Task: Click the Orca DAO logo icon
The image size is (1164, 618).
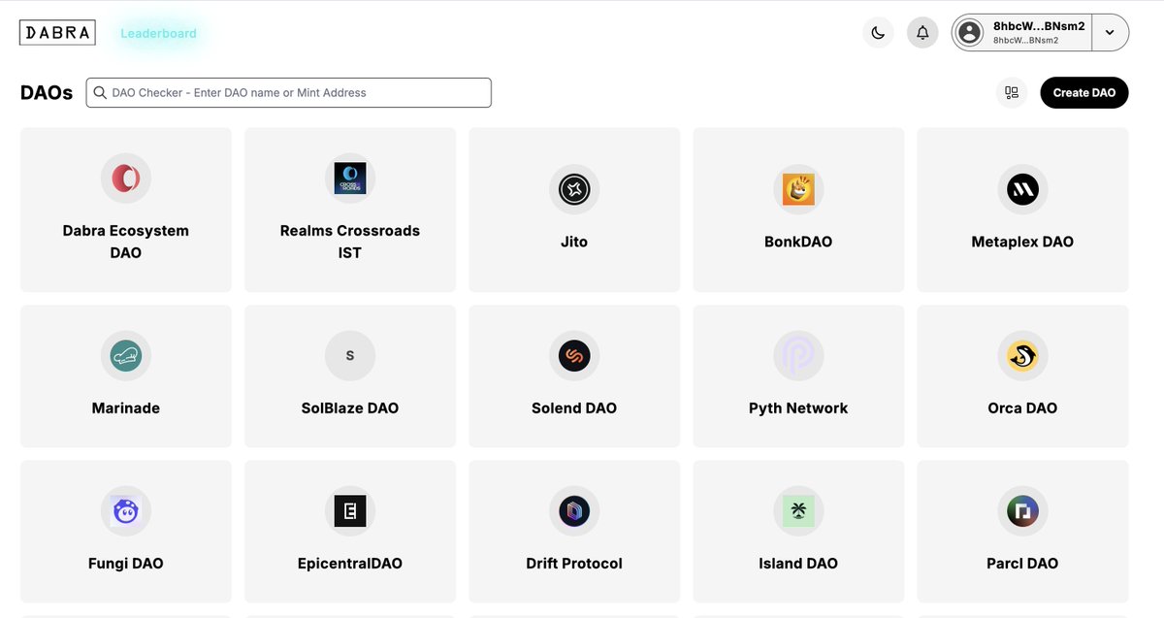Action: point(1022,356)
